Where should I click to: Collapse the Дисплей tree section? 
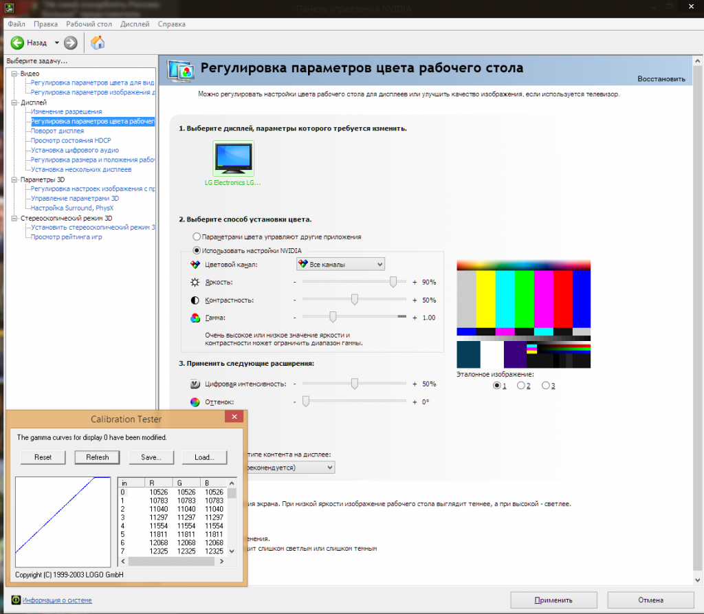pos(14,102)
